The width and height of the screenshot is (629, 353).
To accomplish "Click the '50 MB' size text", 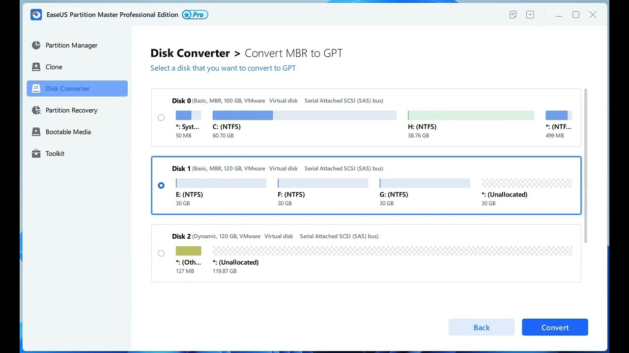I will tap(184, 135).
